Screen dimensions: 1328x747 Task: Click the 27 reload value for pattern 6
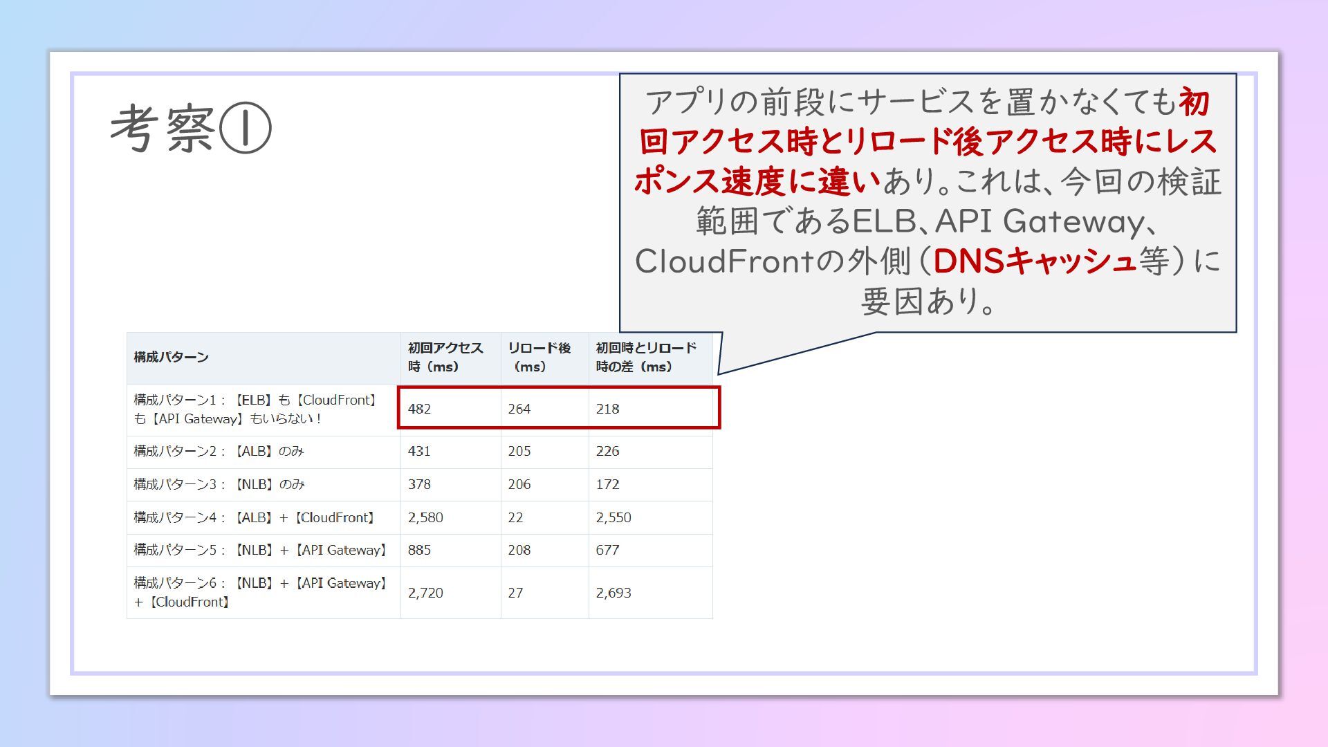[x=515, y=593]
